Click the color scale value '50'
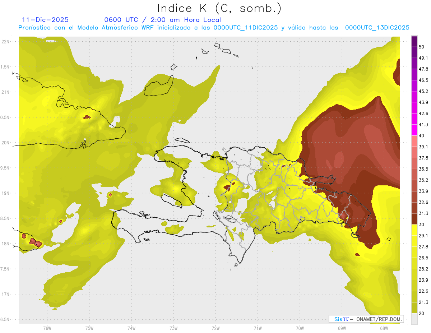This screenshot has height=333, width=431. point(422,47)
